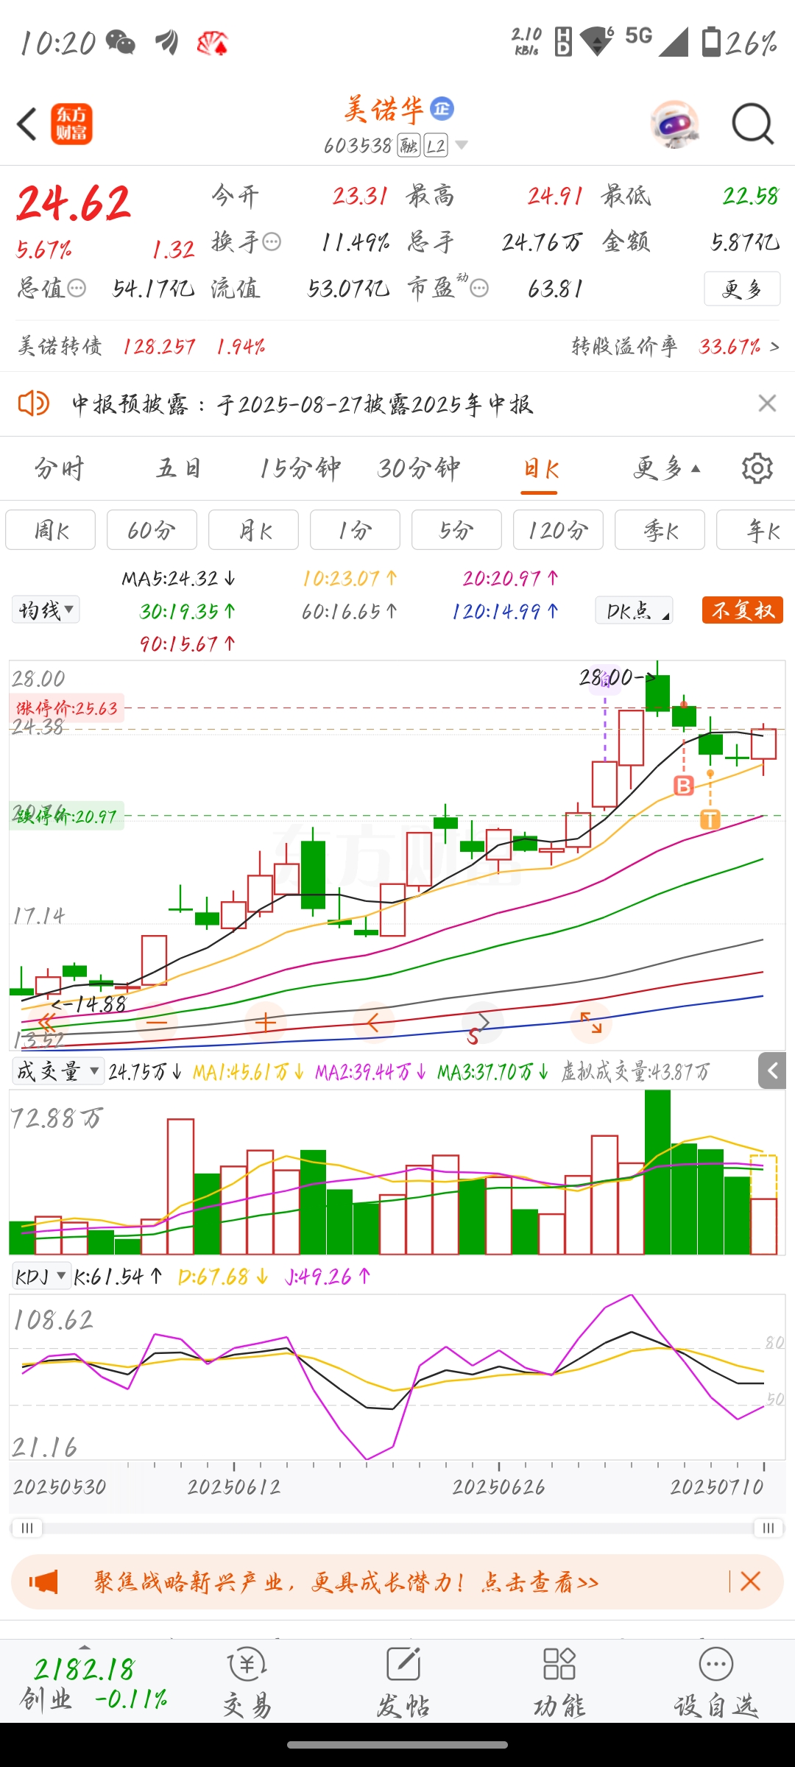Image resolution: width=795 pixels, height=1767 pixels.
Task: Select the 1分 period button
Action: point(355,529)
